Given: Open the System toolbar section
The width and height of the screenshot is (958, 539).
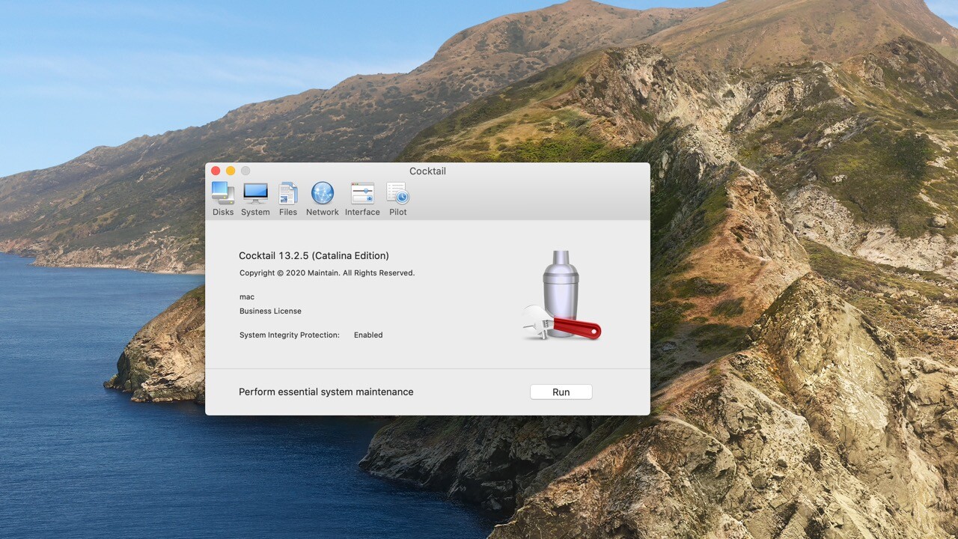Looking at the screenshot, I should (255, 199).
